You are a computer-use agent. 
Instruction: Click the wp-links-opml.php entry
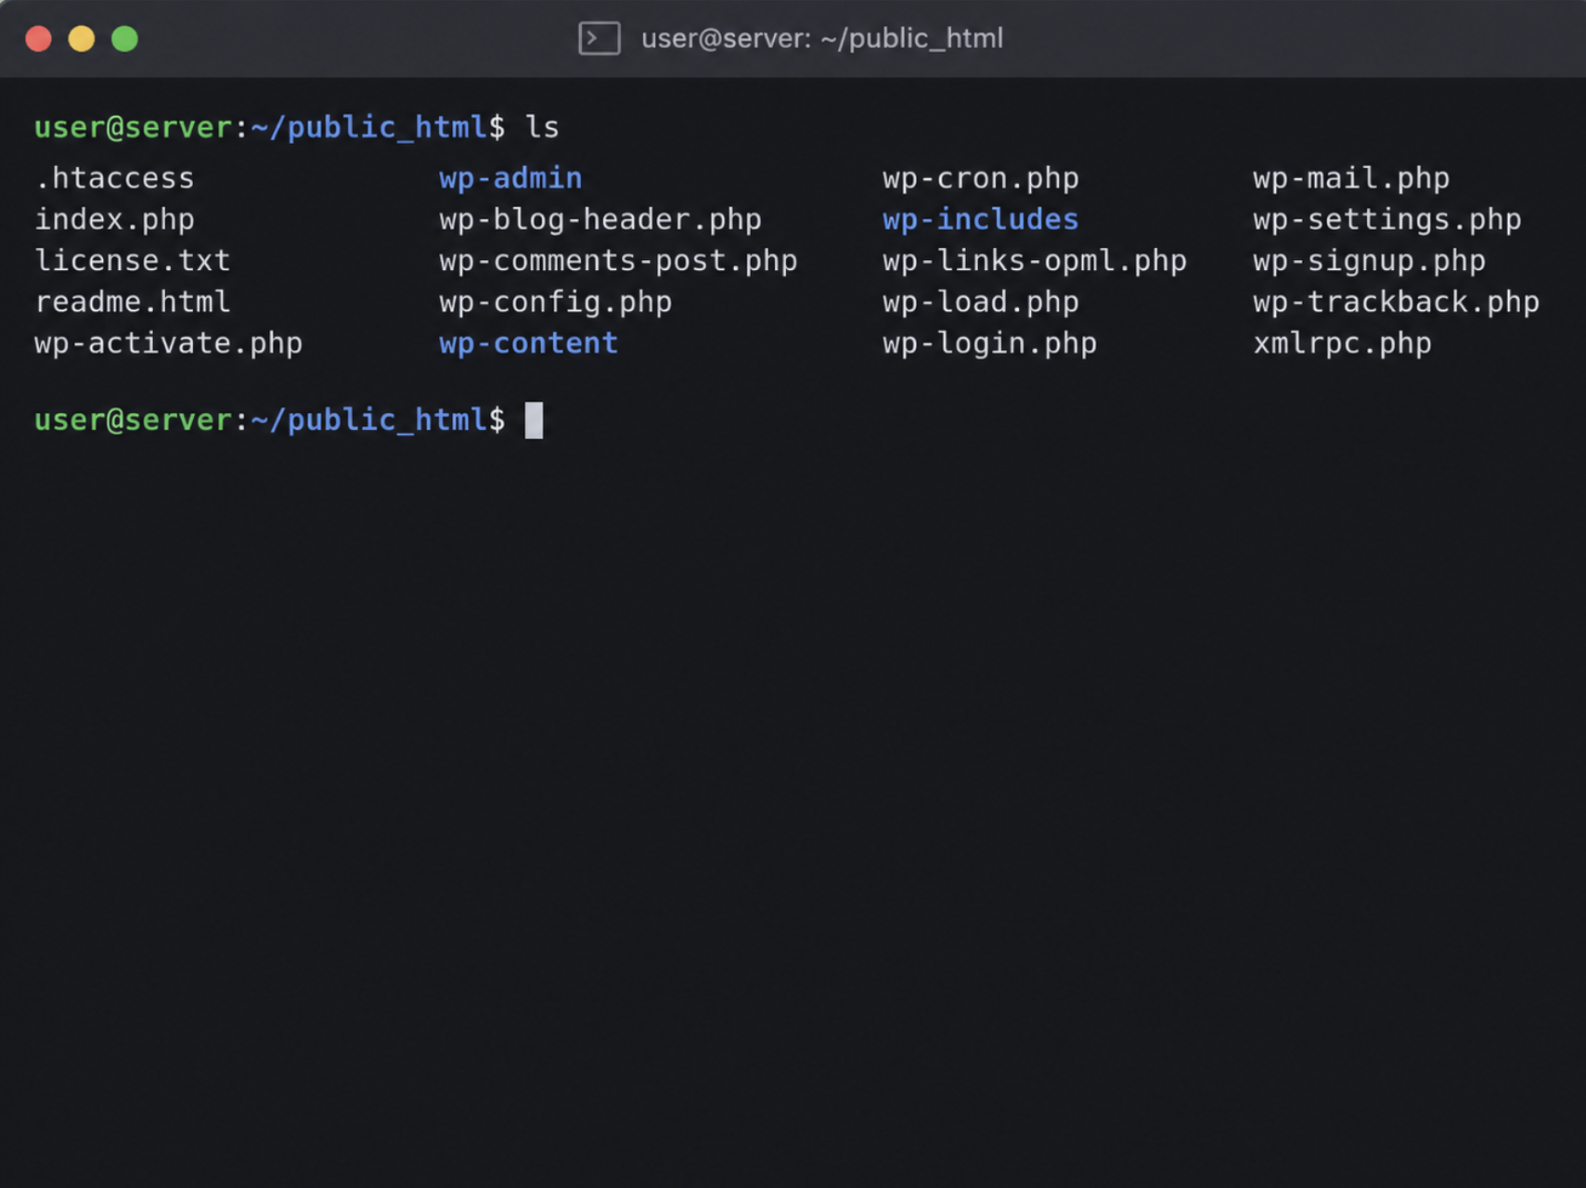click(1035, 261)
